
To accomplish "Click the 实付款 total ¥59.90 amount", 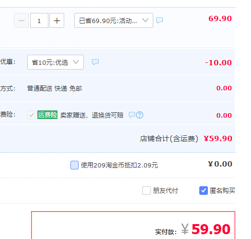I will coord(206,229).
